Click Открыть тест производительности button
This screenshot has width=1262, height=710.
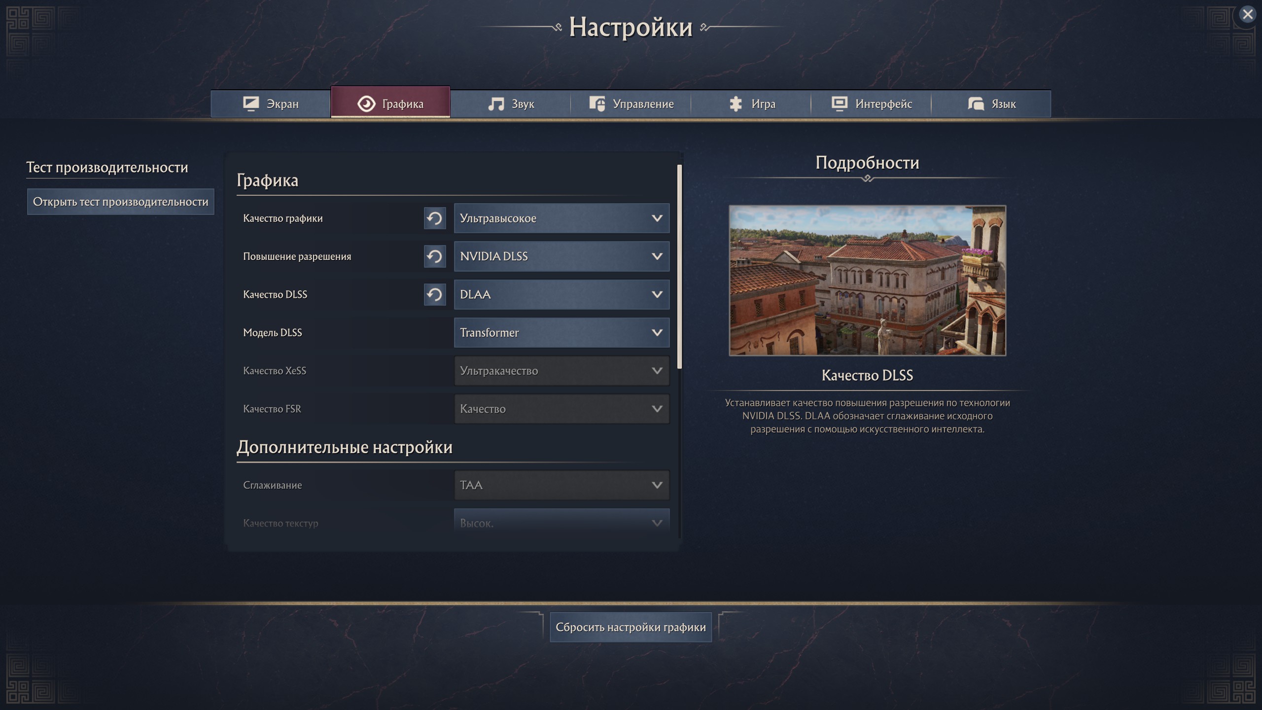(120, 202)
